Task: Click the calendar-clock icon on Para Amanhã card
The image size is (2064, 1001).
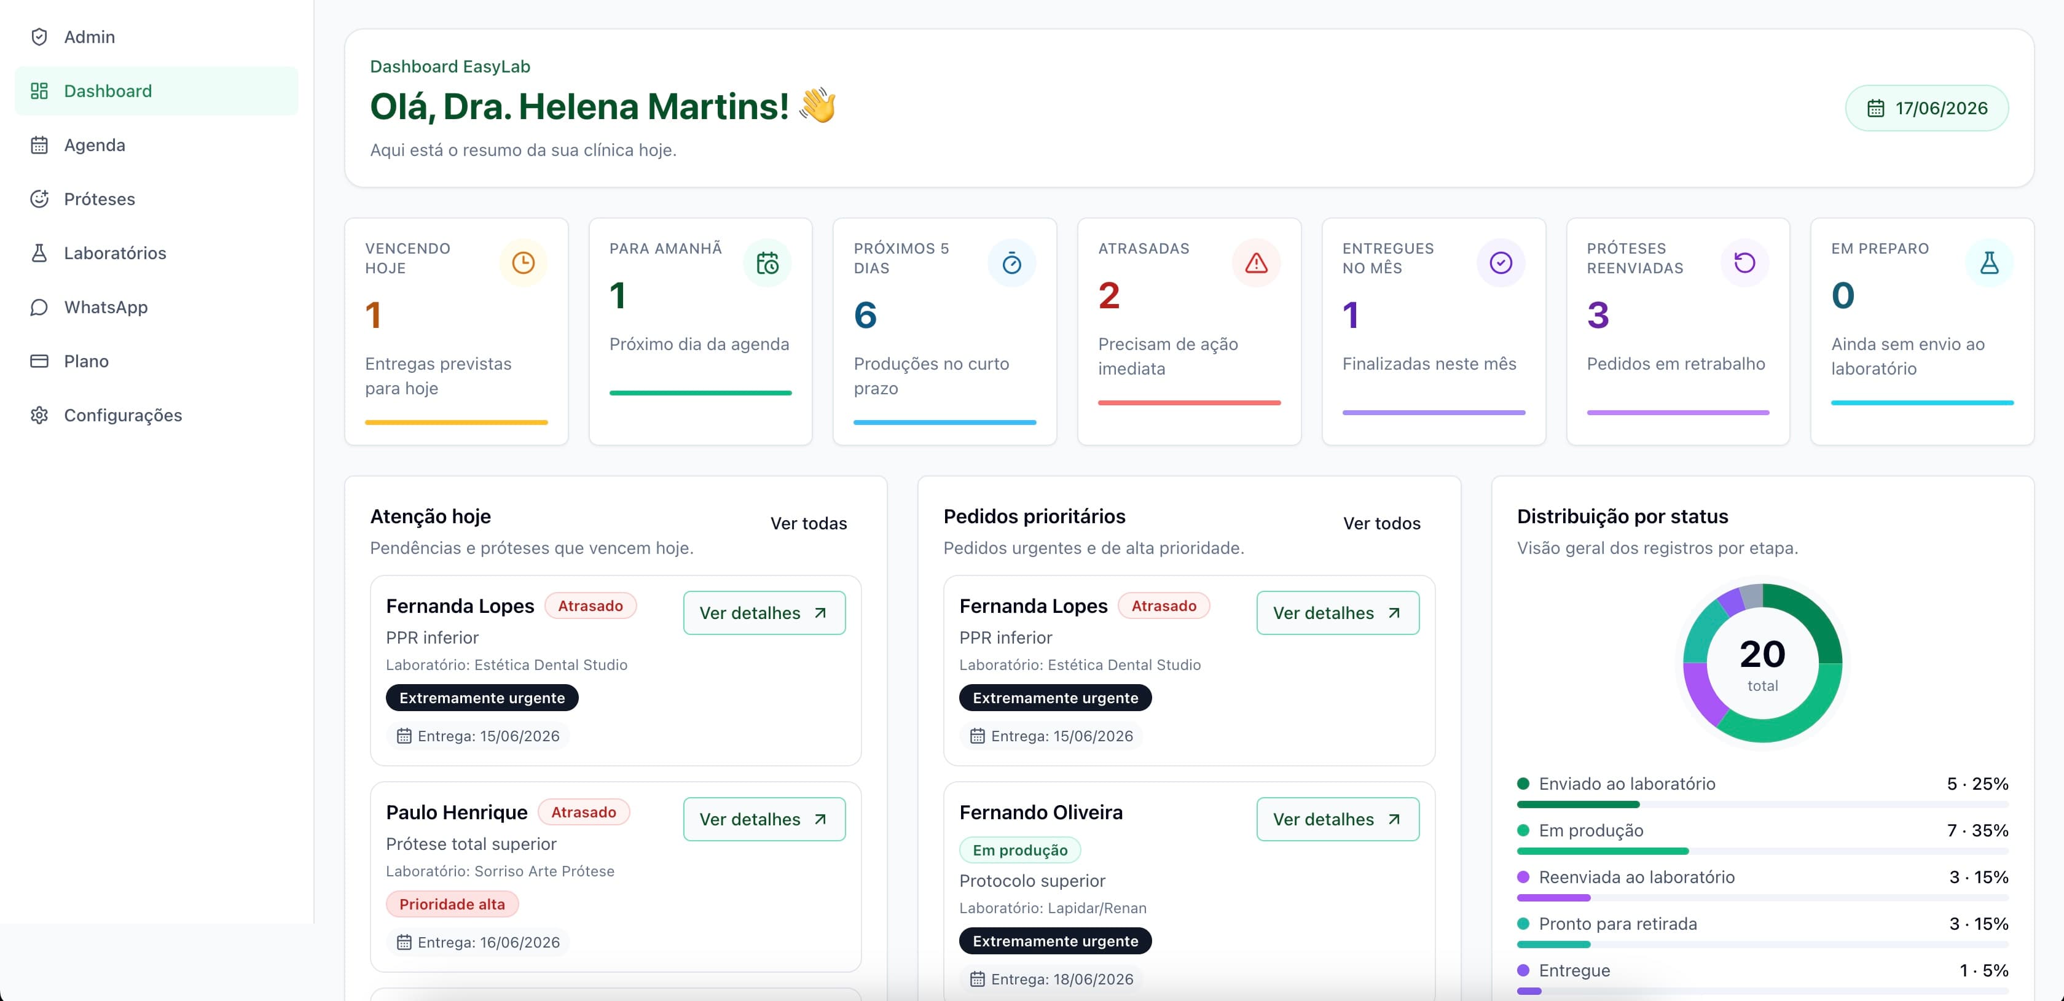Action: tap(767, 263)
